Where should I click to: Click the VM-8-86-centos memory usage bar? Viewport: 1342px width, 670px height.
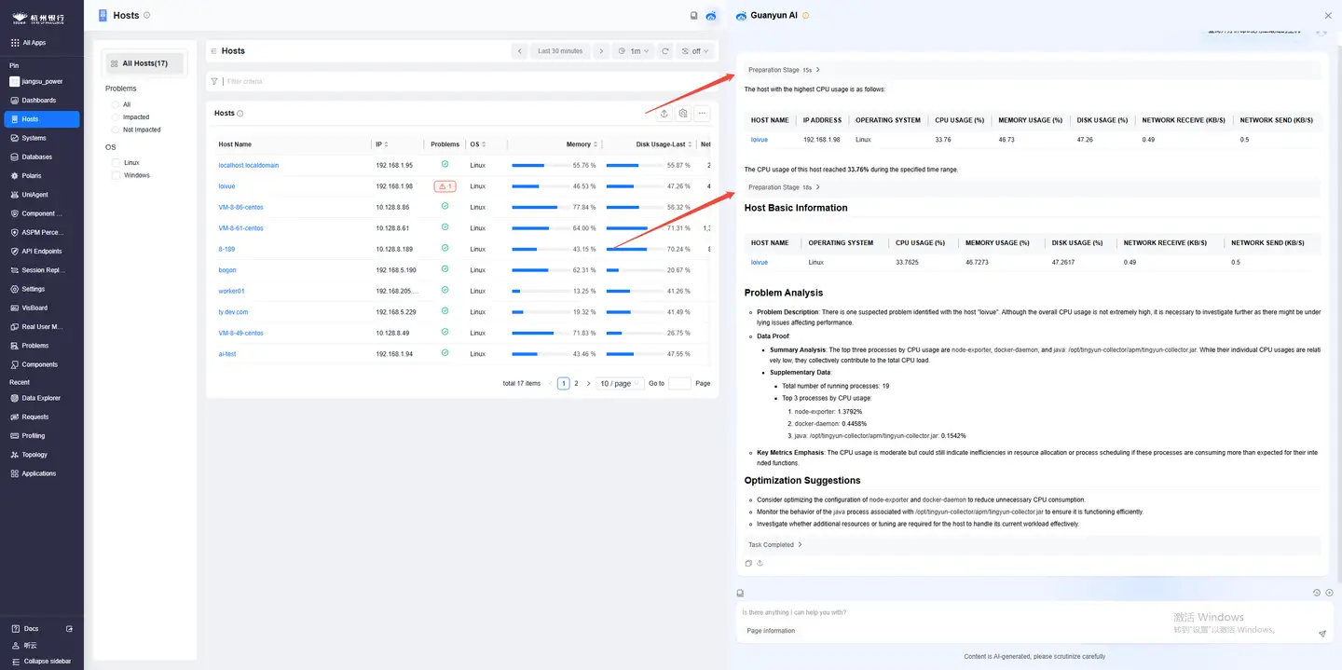tap(541, 207)
